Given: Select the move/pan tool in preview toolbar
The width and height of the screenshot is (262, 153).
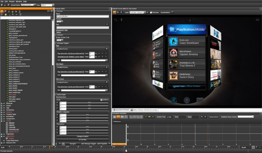Looking at the screenshot, I should [121, 12].
